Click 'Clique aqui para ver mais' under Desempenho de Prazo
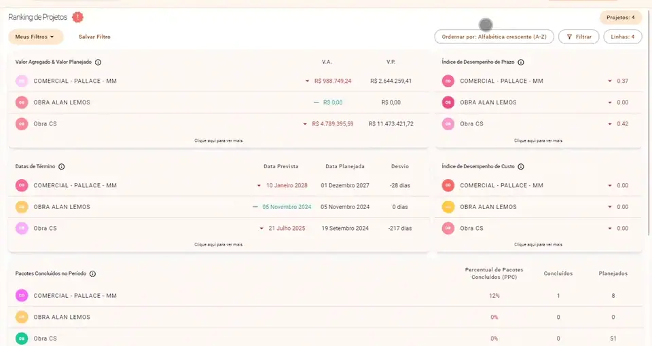652x346 pixels. [x=538, y=140]
